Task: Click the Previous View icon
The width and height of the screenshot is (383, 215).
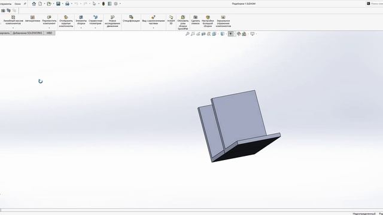Action: (x=198, y=34)
